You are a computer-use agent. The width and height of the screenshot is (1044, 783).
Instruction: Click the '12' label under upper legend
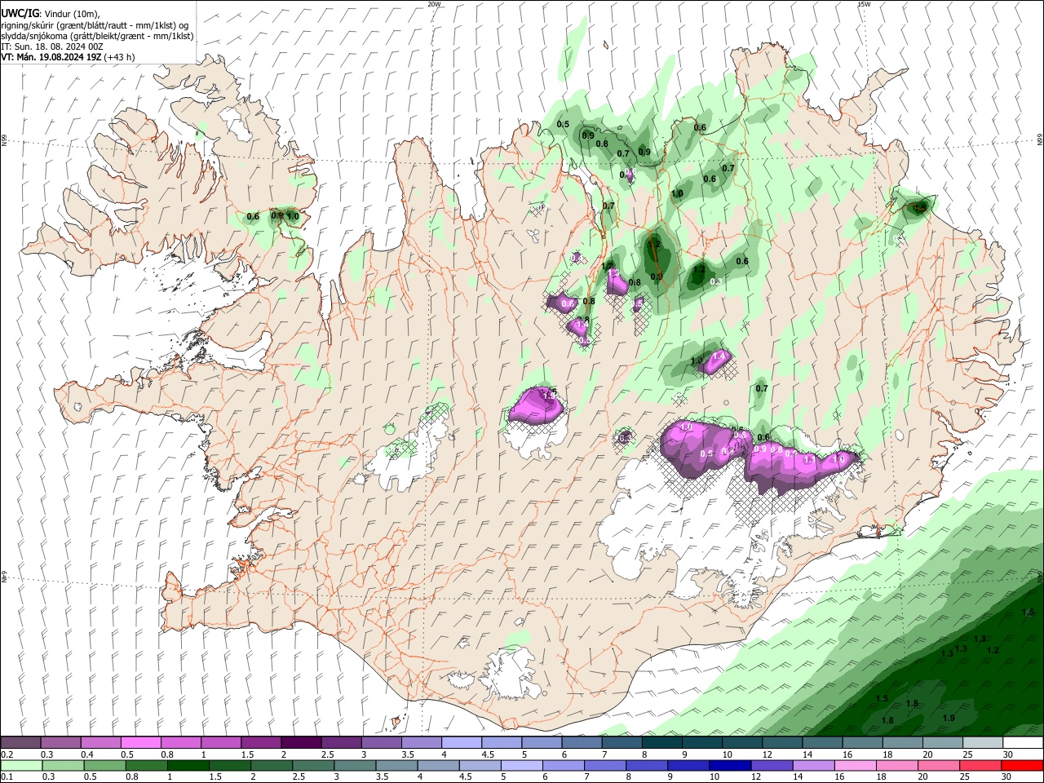tap(768, 754)
